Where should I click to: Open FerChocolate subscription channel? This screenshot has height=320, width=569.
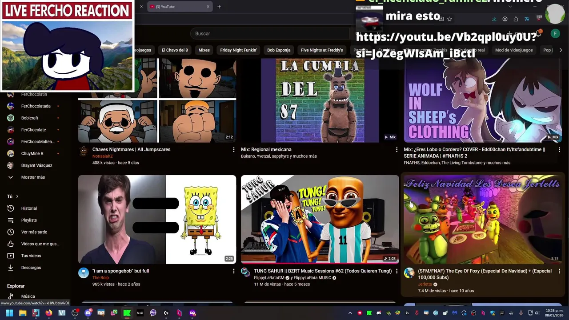click(x=33, y=130)
